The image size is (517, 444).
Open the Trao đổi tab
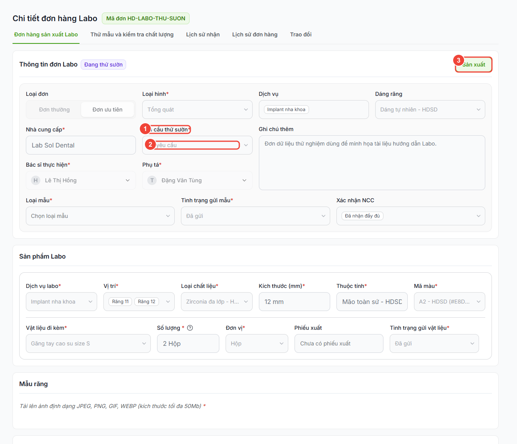[x=301, y=34]
